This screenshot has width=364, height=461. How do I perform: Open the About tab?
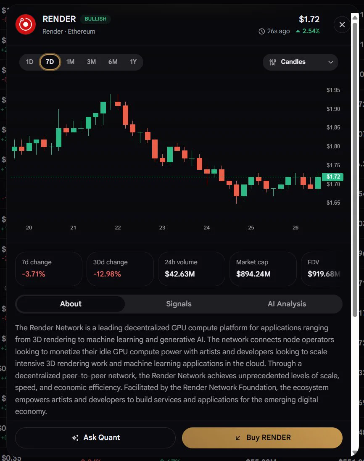click(71, 304)
